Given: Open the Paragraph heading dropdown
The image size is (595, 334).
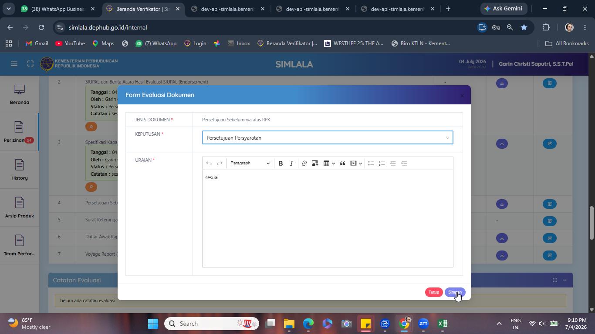Looking at the screenshot, I should point(250,164).
